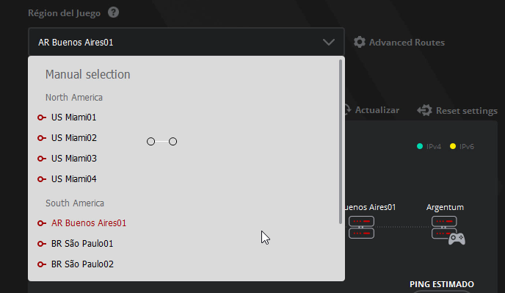Click the Advanced Routes gear icon
Screen dimensions: 505x293
(x=360, y=43)
